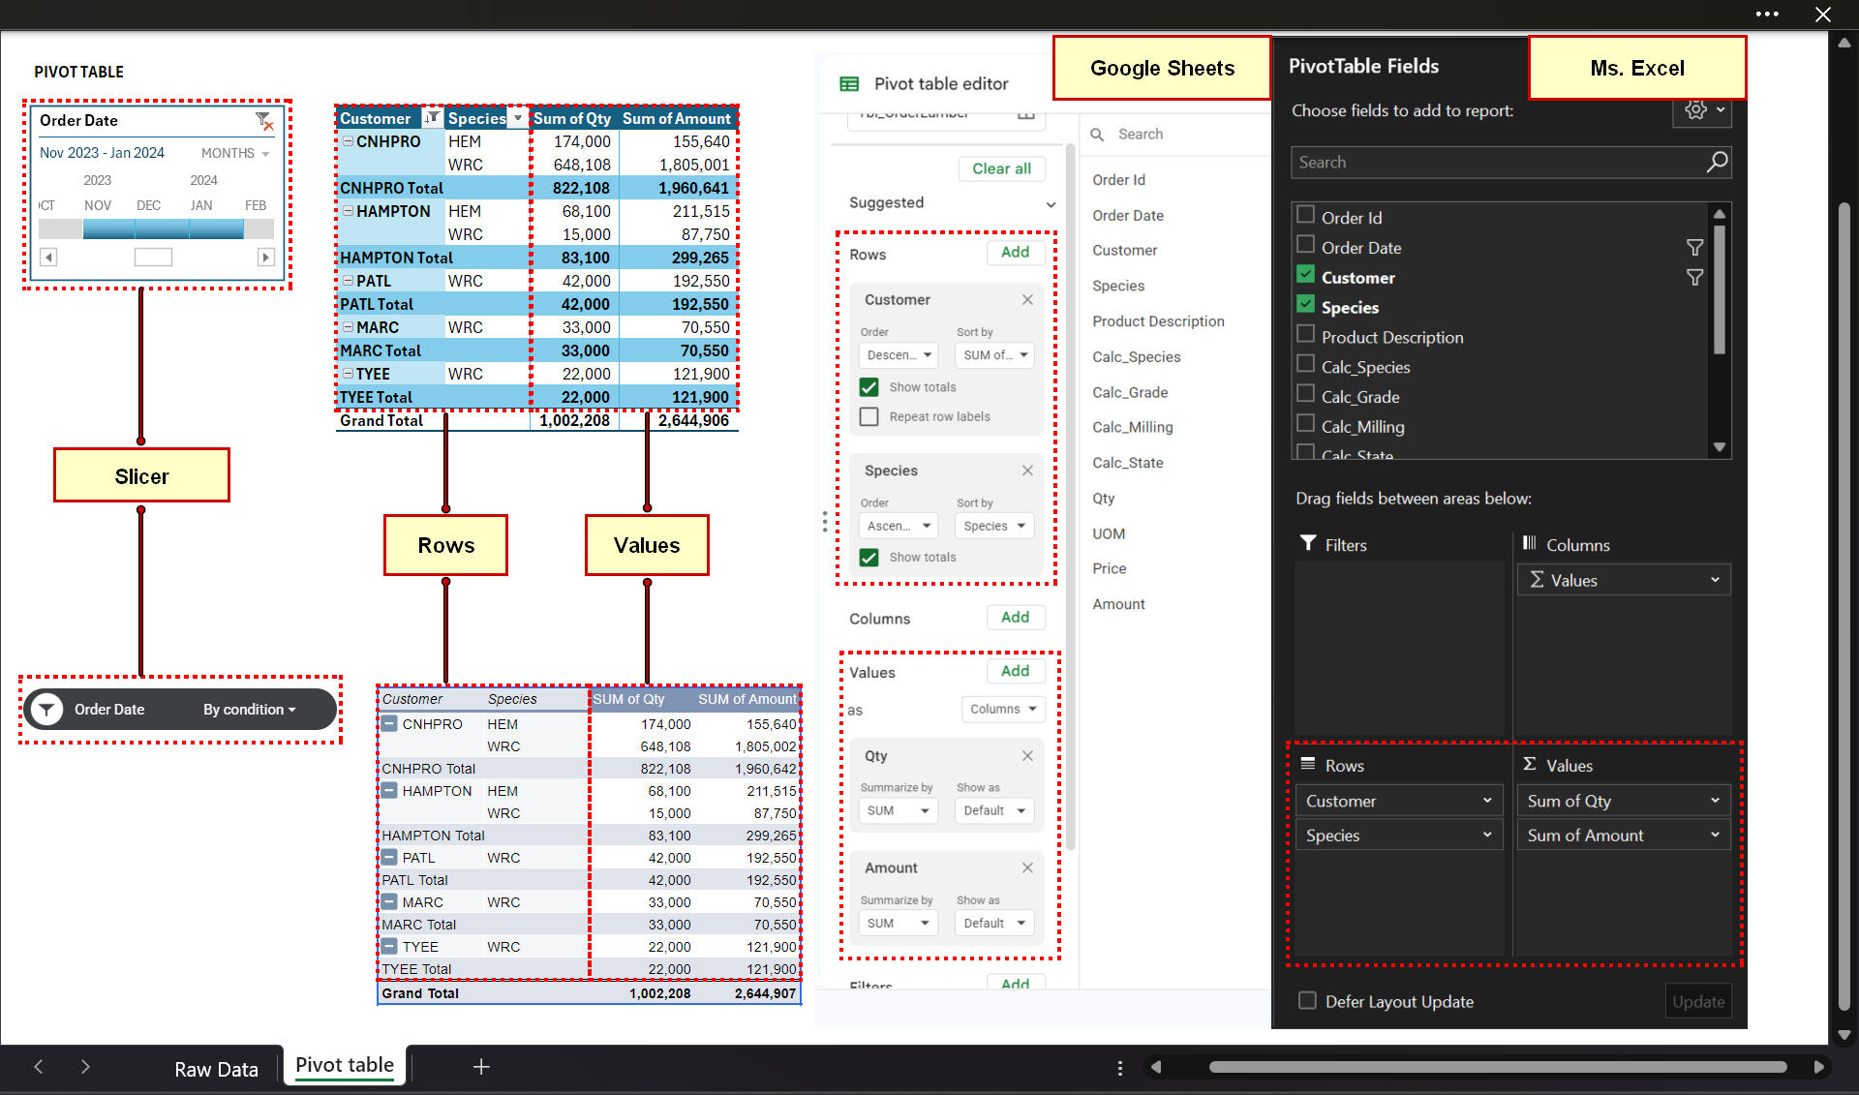Open the Customer column filter icon in the header
This screenshot has height=1095, width=1859.
pos(433,117)
